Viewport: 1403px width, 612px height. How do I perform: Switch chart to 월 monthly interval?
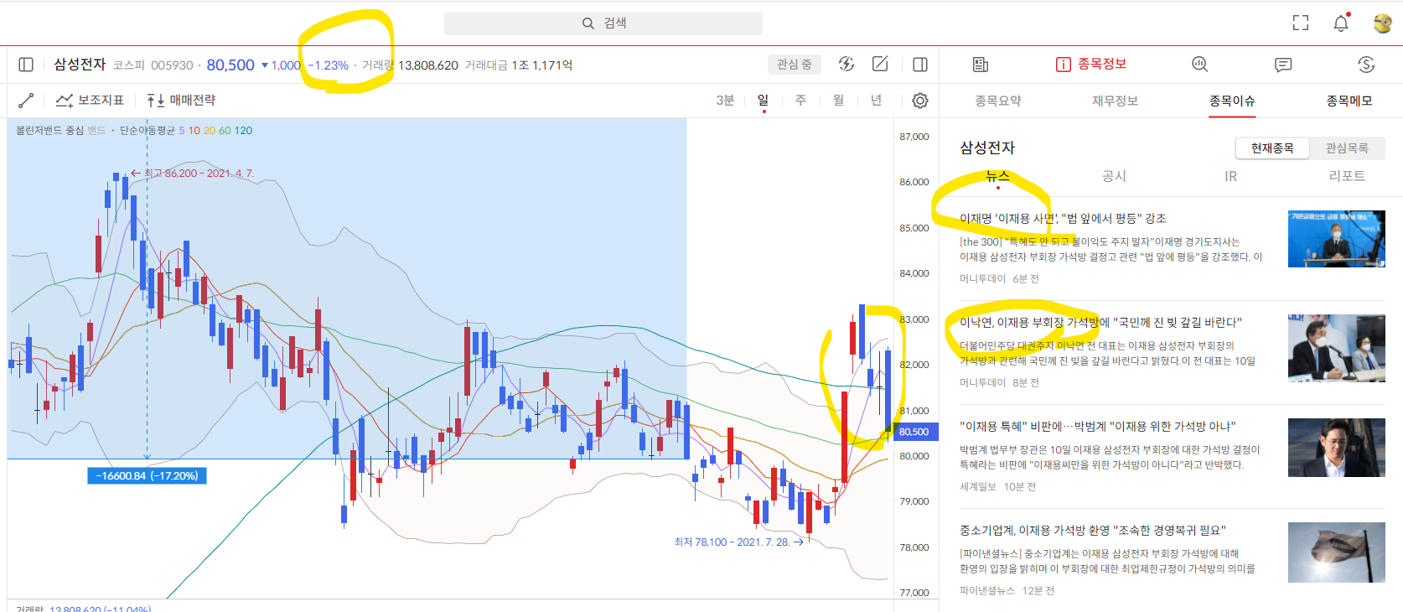click(x=838, y=101)
